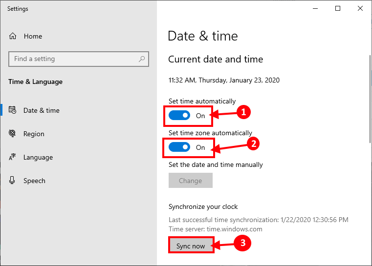Screen dimensions: 372x266
Task: Click the greyed Change button
Action: 191,181
